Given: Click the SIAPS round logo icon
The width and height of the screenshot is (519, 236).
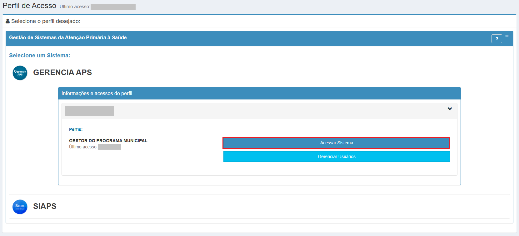Looking at the screenshot, I should coord(20,207).
